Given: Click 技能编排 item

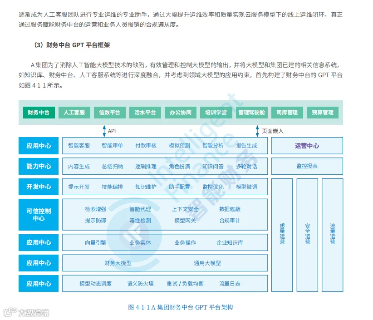Looking at the screenshot, I should point(112,187).
